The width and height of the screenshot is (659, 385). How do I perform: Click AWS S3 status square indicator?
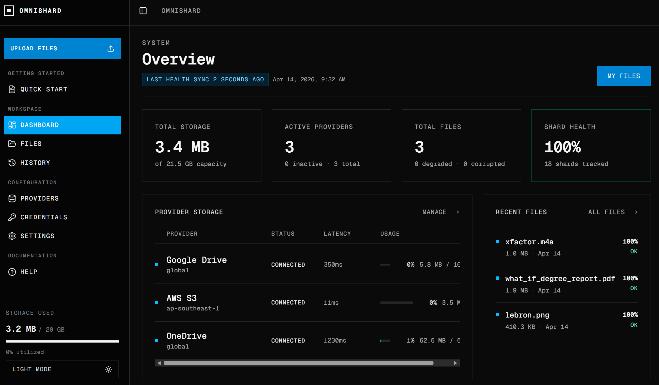[x=157, y=303]
